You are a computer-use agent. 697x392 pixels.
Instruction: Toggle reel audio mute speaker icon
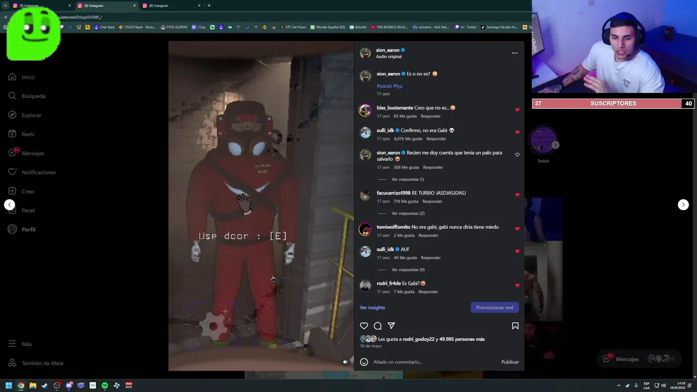tap(345, 362)
